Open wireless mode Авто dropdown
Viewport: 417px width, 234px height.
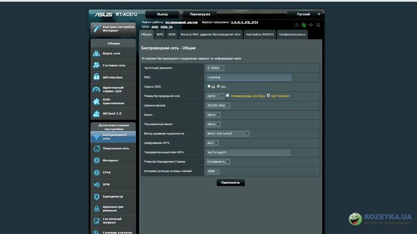point(215,96)
